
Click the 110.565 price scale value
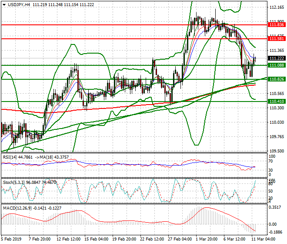tap(277, 94)
